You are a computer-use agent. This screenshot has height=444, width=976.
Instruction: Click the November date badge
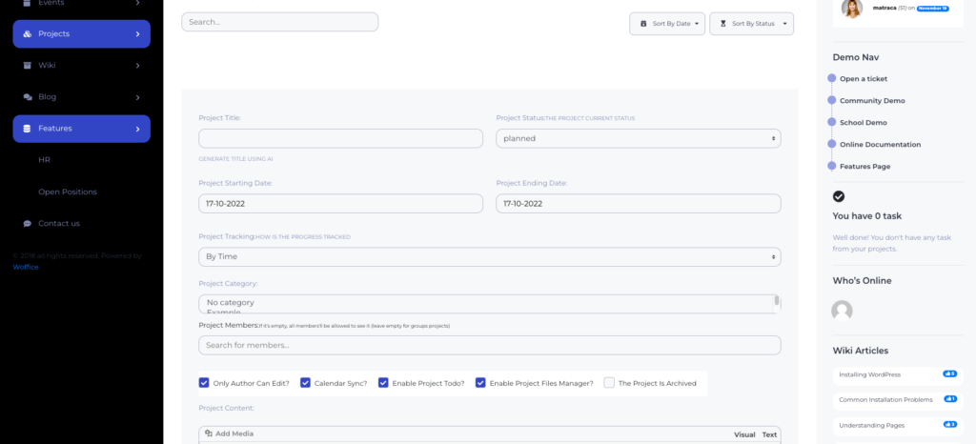(932, 8)
